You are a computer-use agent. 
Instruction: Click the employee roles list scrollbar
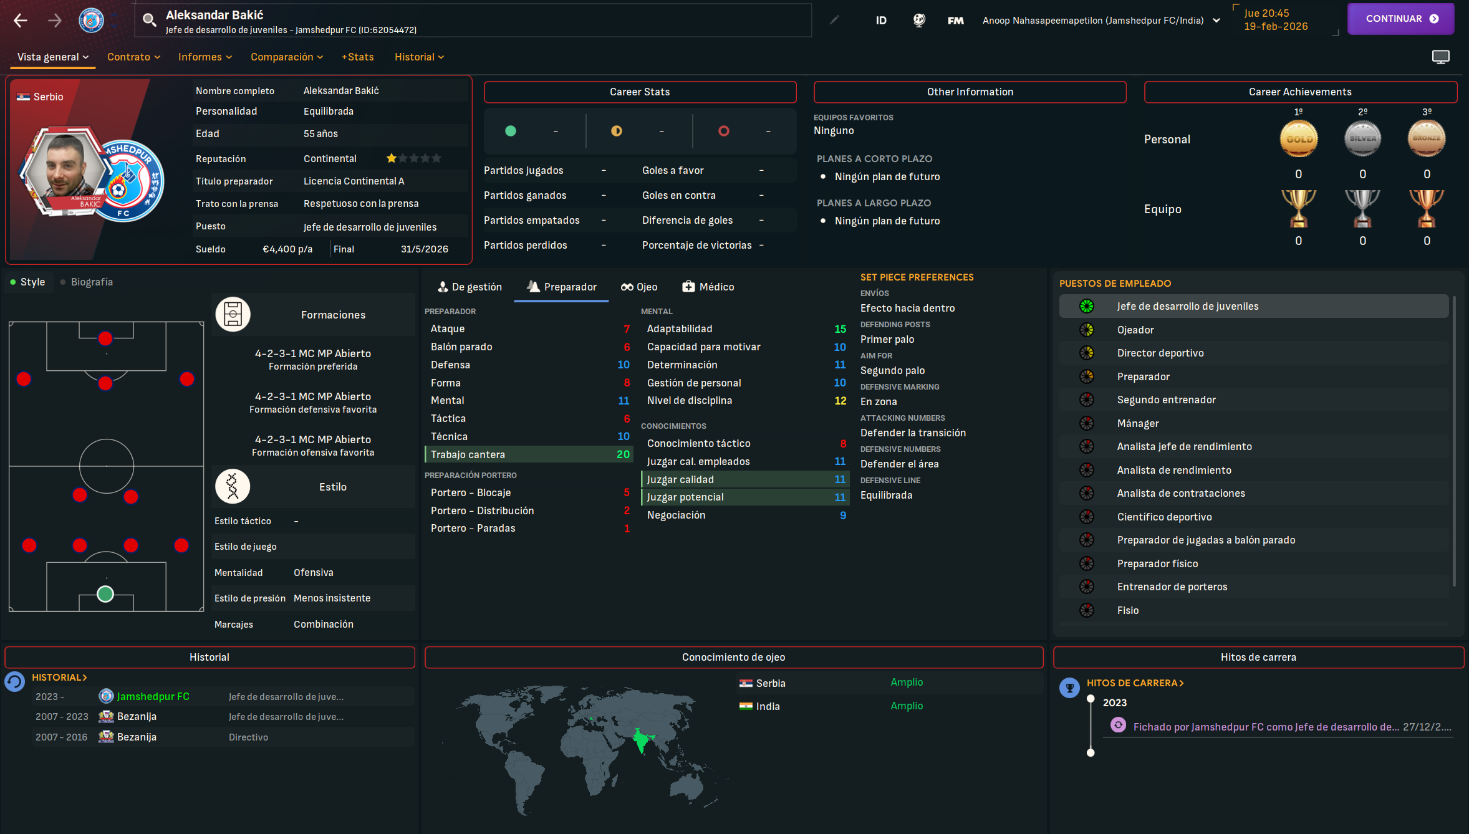pyautogui.click(x=1454, y=441)
